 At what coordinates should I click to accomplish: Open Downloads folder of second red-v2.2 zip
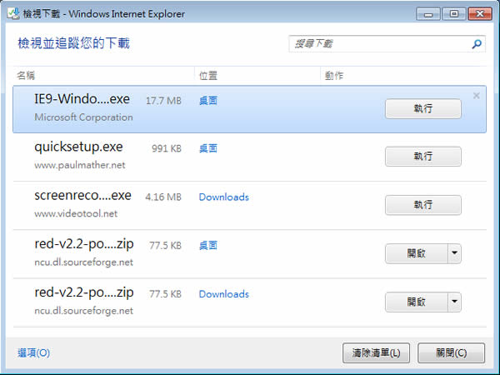pos(224,294)
